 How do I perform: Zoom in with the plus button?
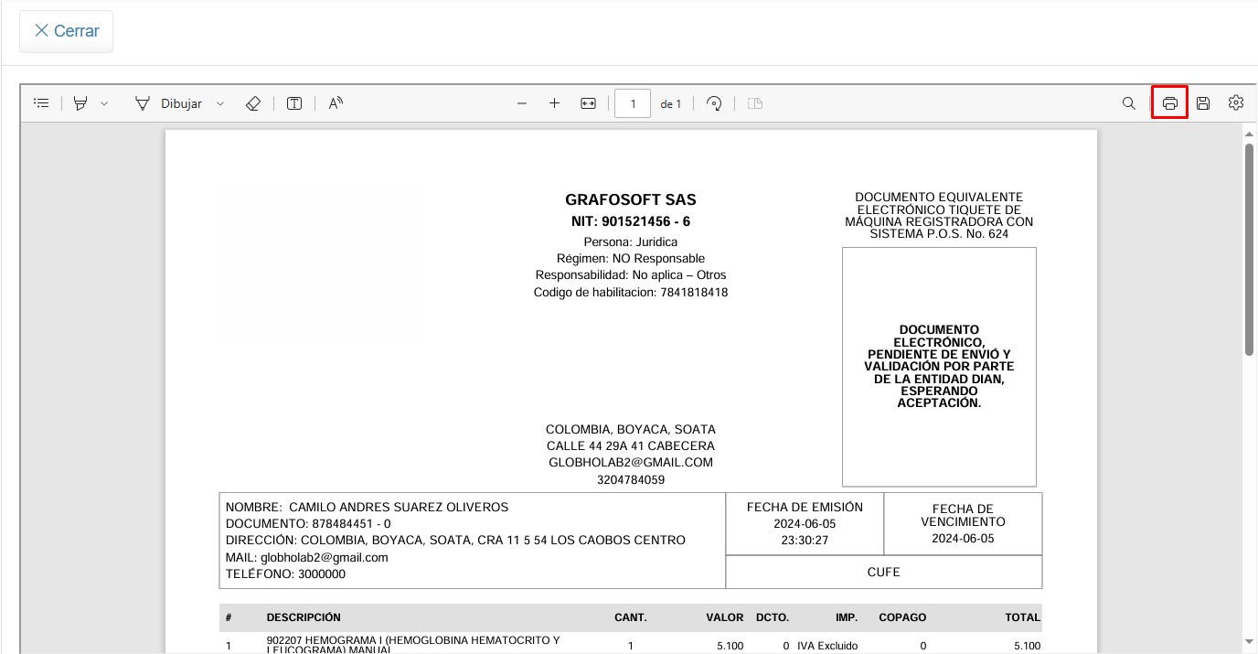click(554, 103)
